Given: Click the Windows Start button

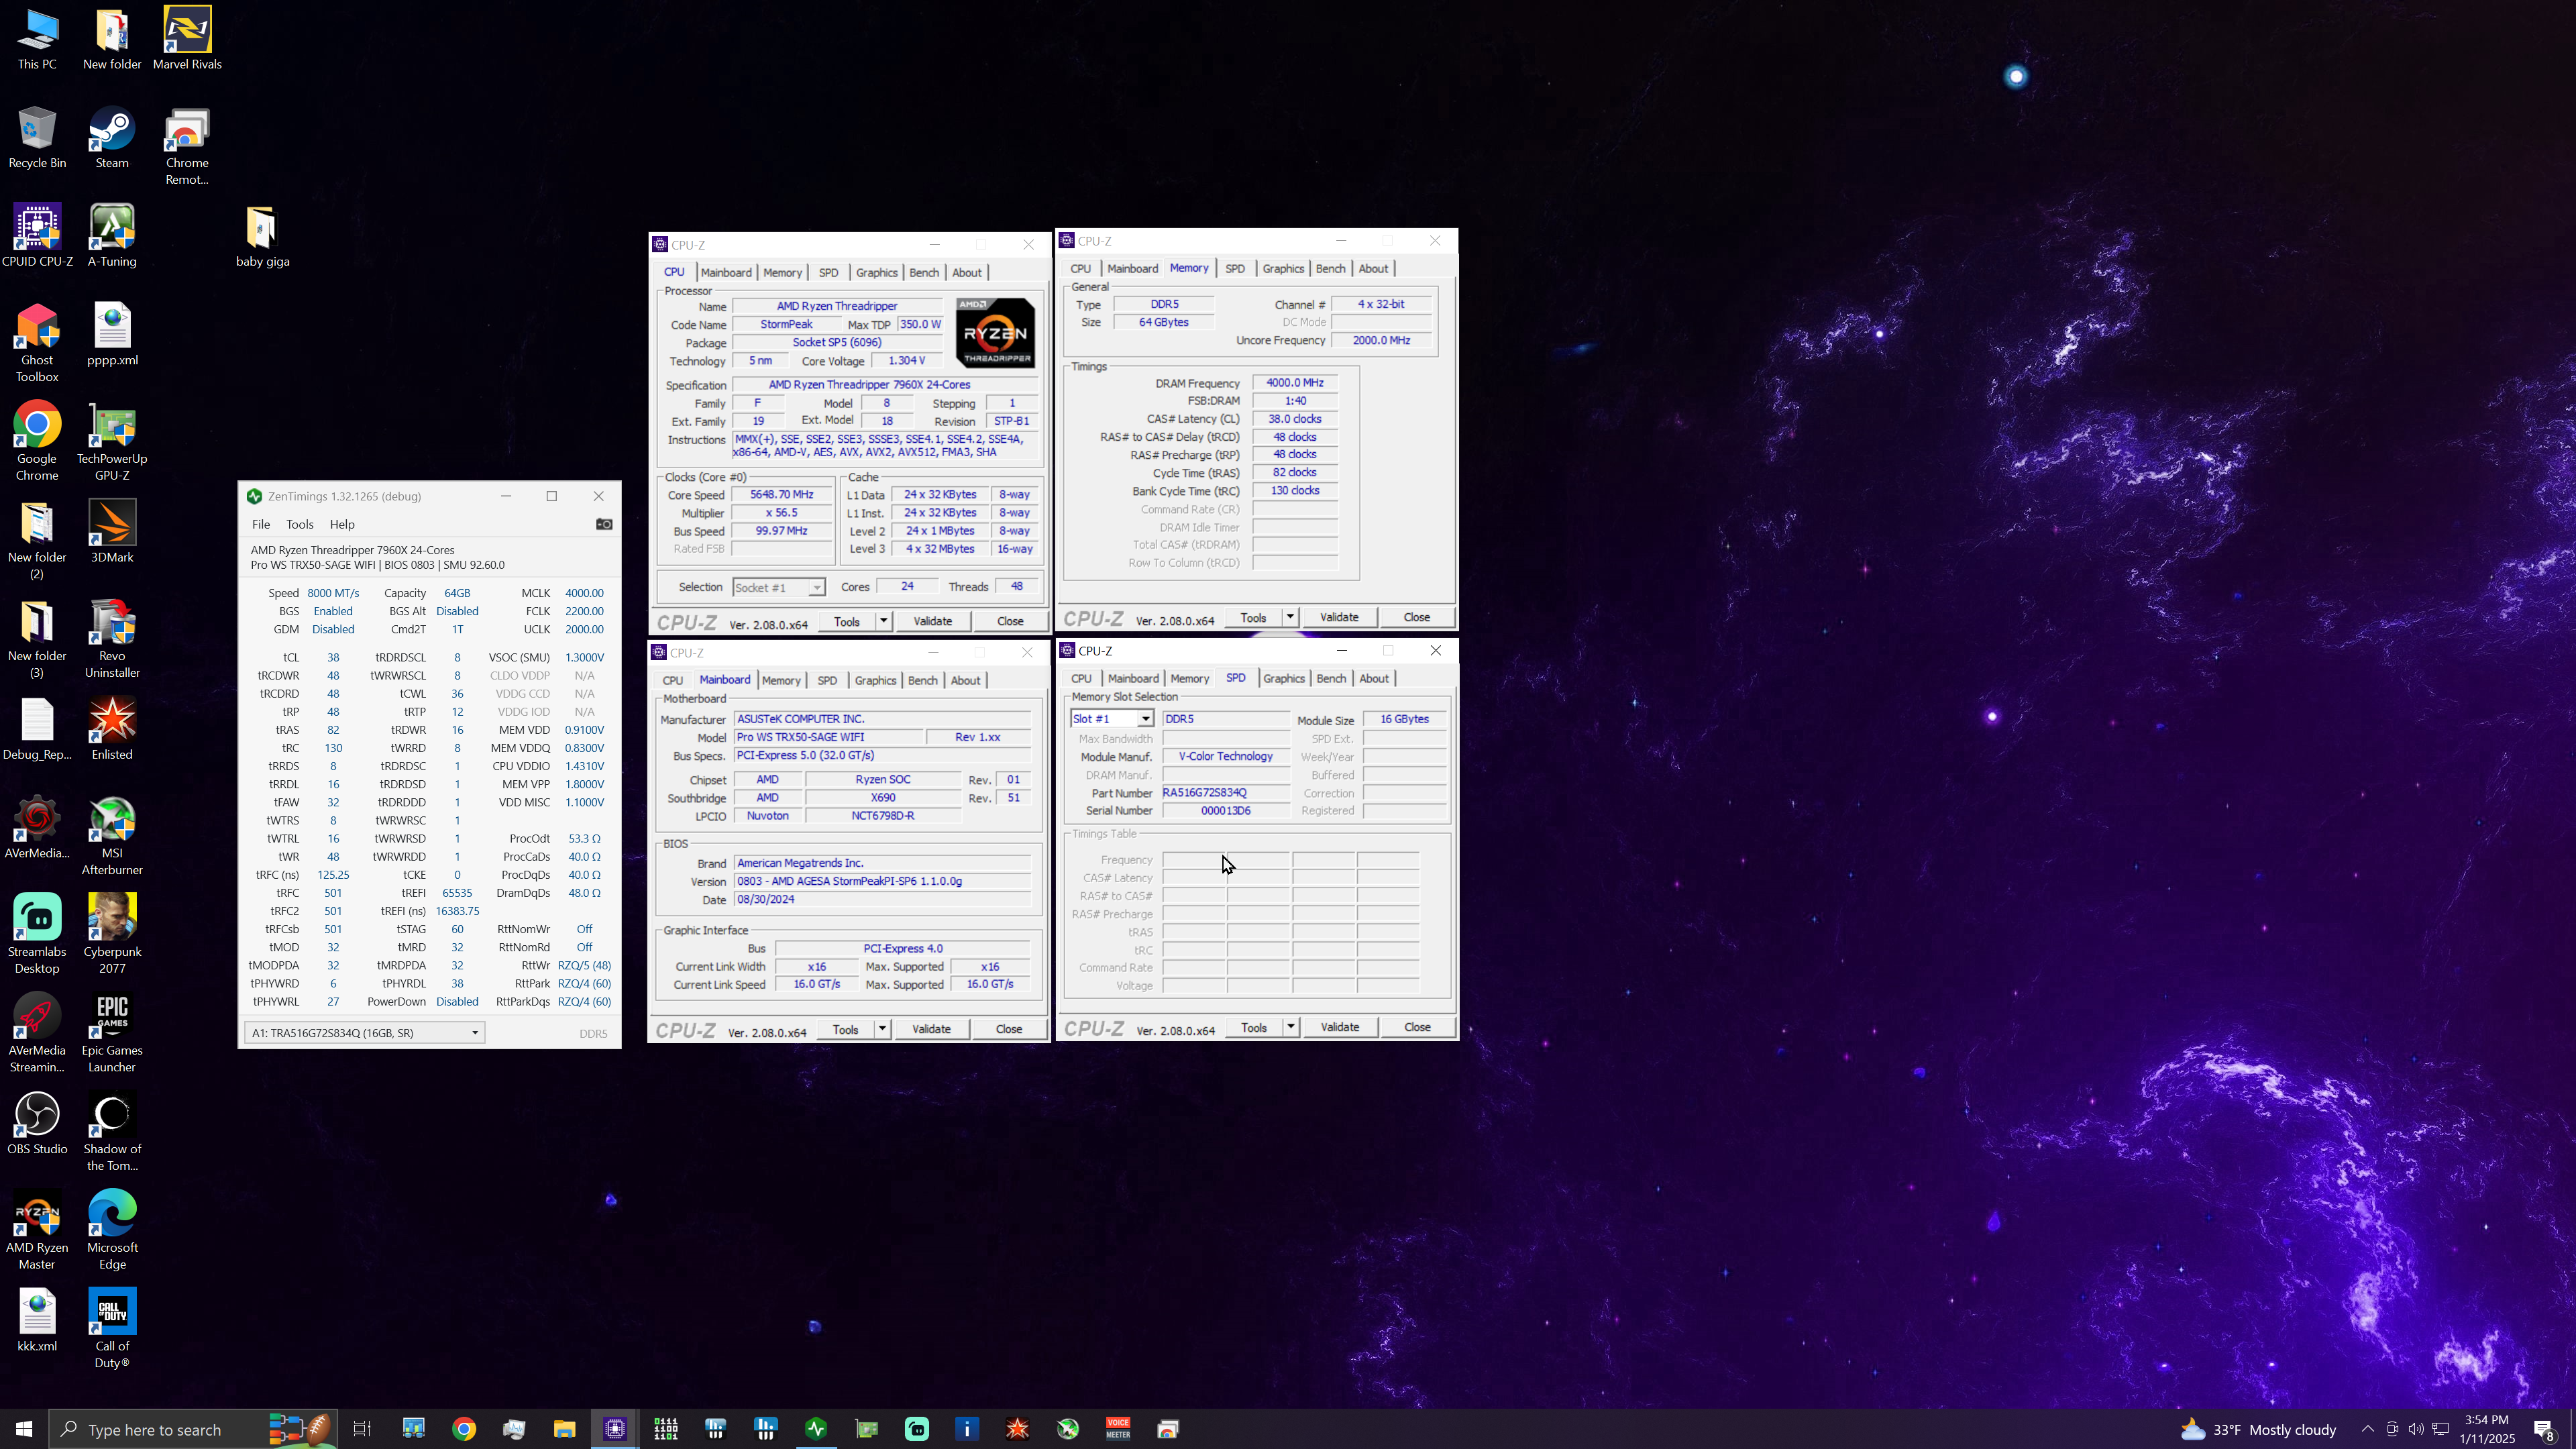Looking at the screenshot, I should (x=24, y=1429).
